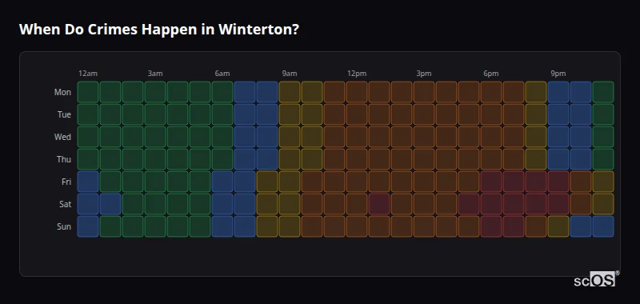The image size is (640, 304).
Task: Click the '3pm' column label
Action: pos(424,74)
